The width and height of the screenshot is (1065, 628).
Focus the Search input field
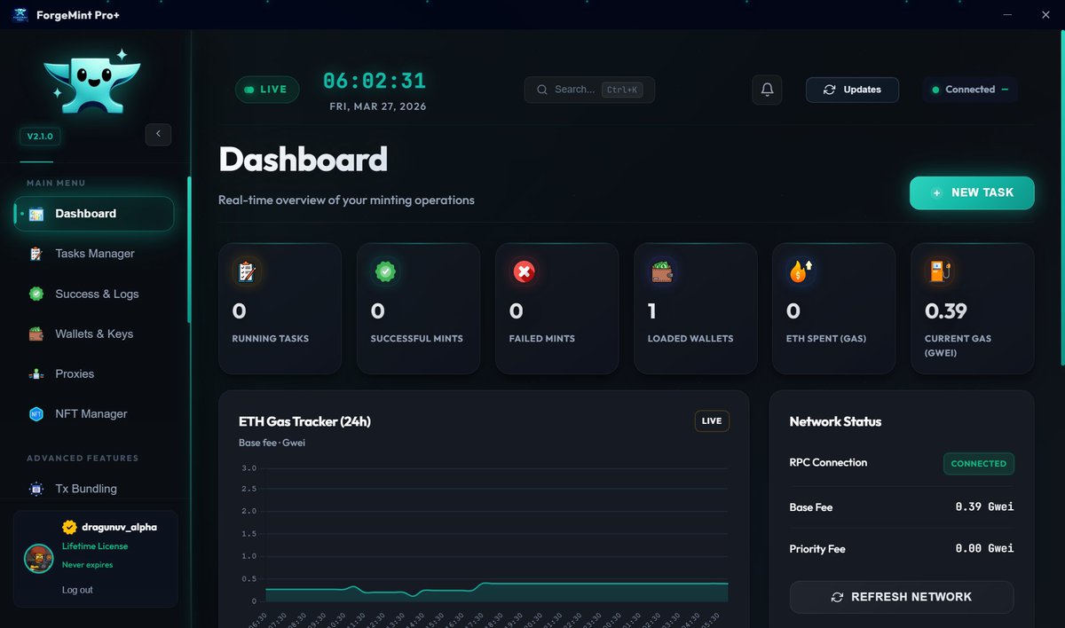[589, 90]
